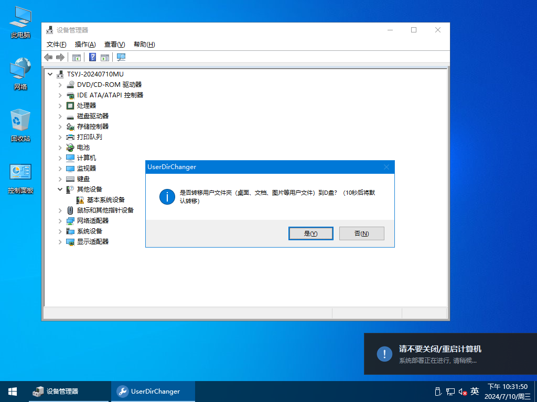The height and width of the screenshot is (402, 537).
Task: Collapse the TSYJ-20240710MU root node
Action: click(50, 74)
